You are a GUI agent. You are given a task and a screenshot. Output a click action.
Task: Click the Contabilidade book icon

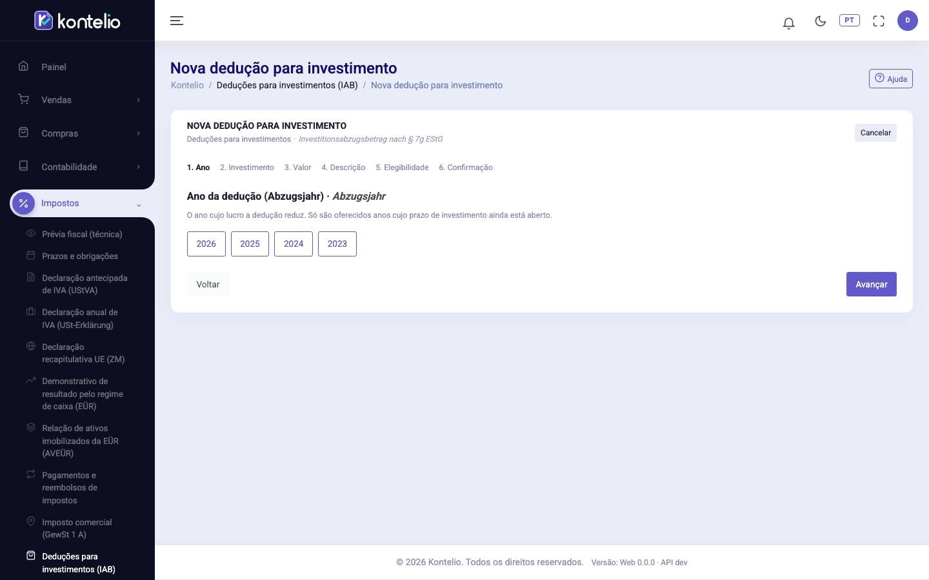(24, 166)
